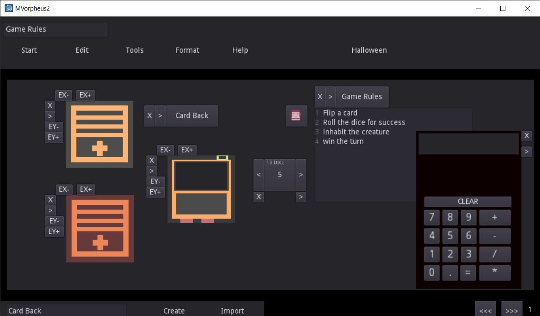Click the chevron next to the Card Back label

pyautogui.click(x=160, y=115)
